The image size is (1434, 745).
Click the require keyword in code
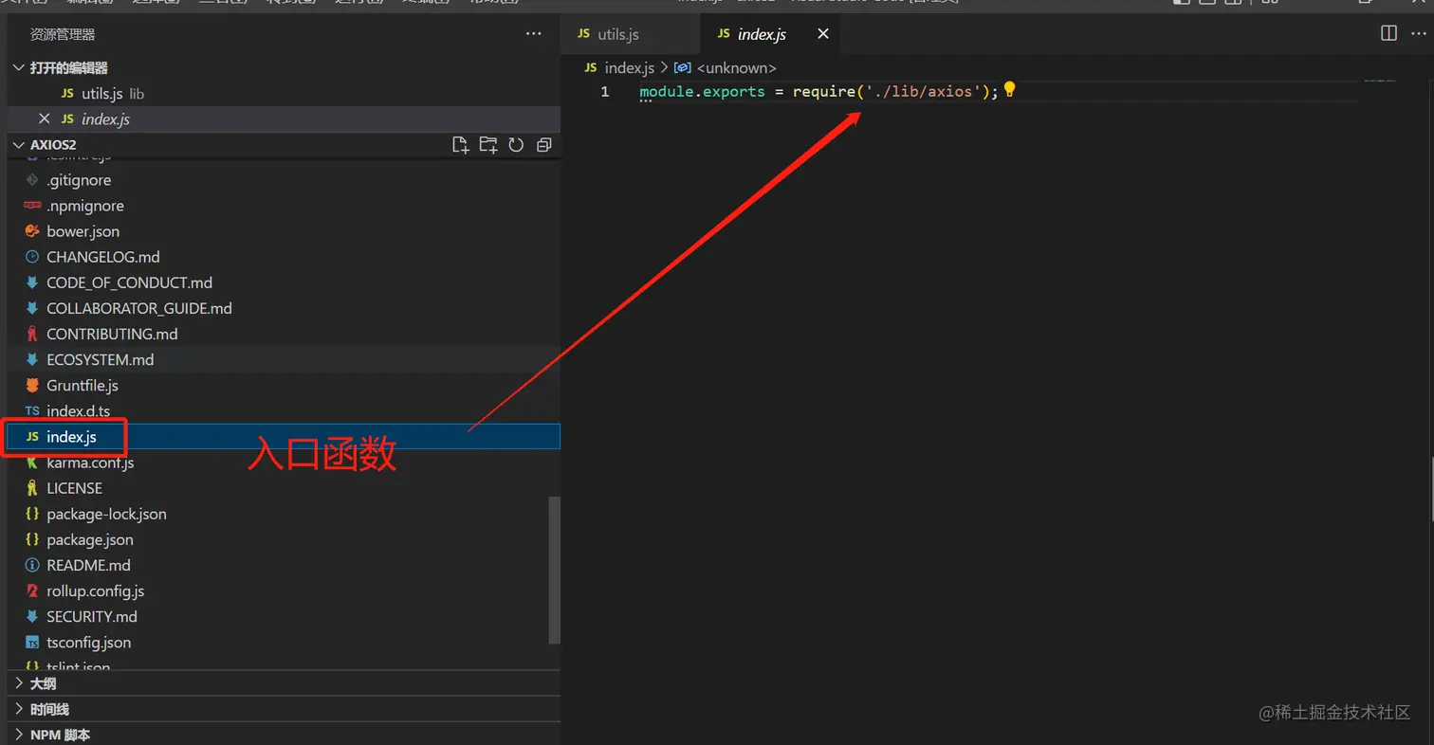pyautogui.click(x=824, y=92)
